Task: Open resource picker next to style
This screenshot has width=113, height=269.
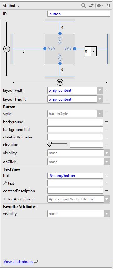Action: (106, 113)
